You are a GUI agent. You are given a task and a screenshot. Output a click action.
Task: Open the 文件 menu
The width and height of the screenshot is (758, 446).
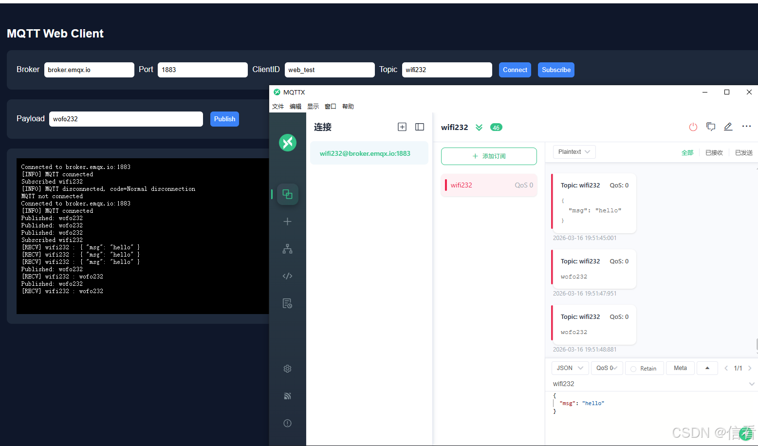(278, 107)
